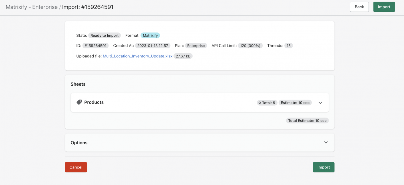
Task: Select the #159264591 ID badge
Action: coord(95,45)
